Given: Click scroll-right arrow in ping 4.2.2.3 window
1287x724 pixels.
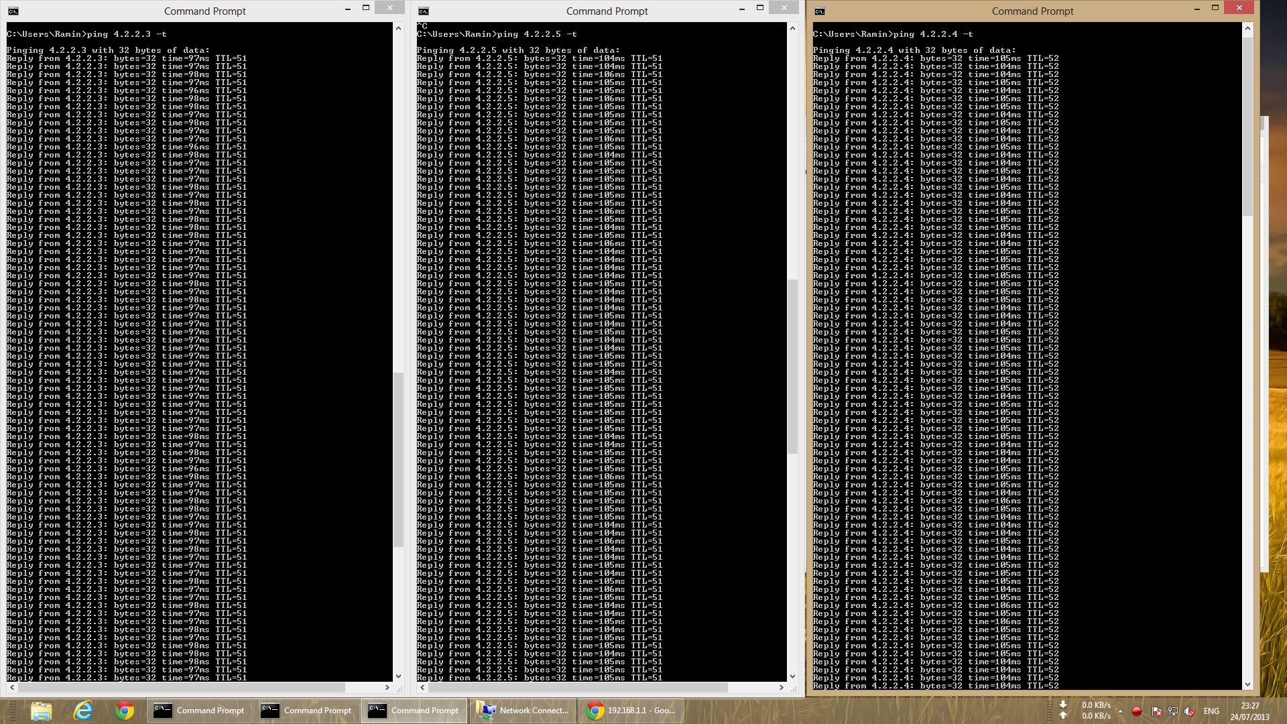Looking at the screenshot, I should tap(387, 688).
